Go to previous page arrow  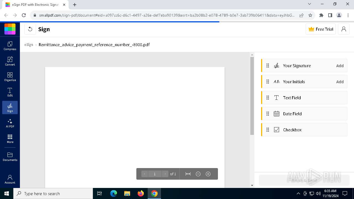145,174
